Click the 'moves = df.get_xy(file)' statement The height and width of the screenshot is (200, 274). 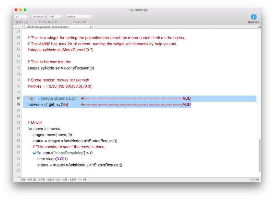48,104
